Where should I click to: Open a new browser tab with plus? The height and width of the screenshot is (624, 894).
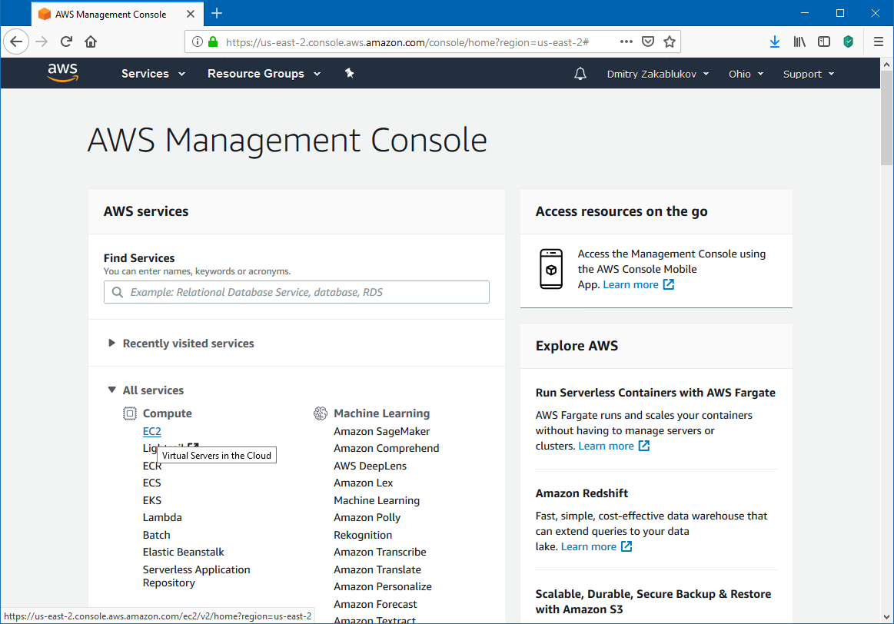click(217, 14)
